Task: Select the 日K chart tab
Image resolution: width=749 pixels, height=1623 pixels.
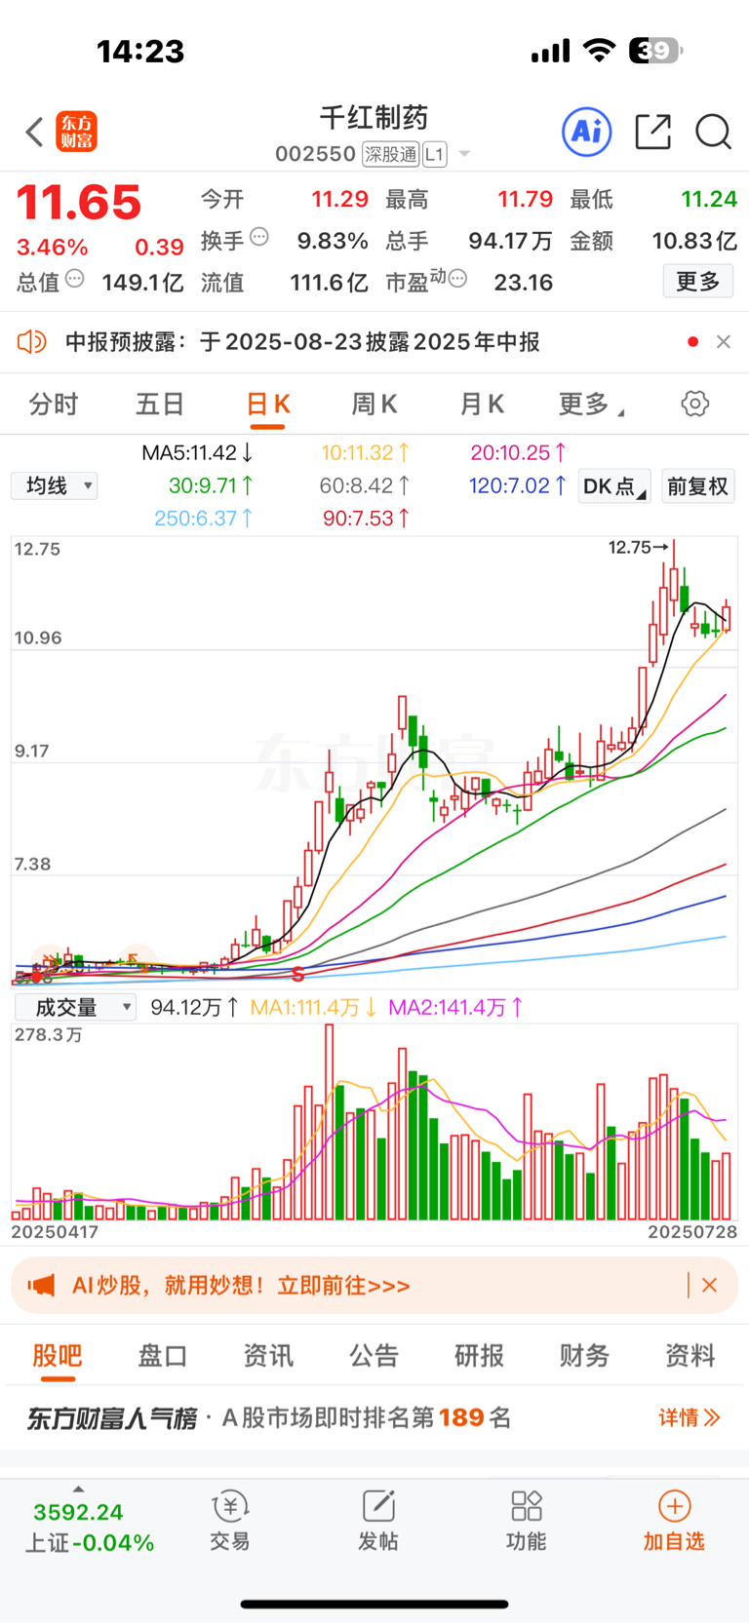Action: coord(268,404)
